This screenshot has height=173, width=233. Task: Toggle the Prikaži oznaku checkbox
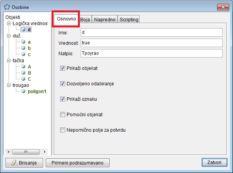(62, 99)
